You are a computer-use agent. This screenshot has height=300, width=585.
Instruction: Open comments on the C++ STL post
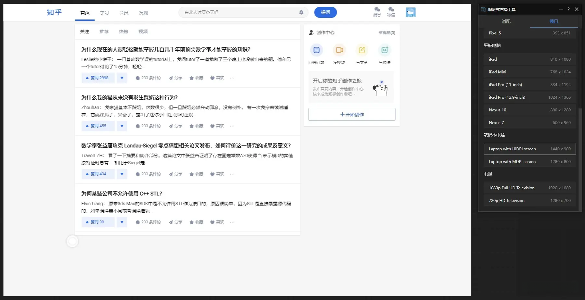148,222
